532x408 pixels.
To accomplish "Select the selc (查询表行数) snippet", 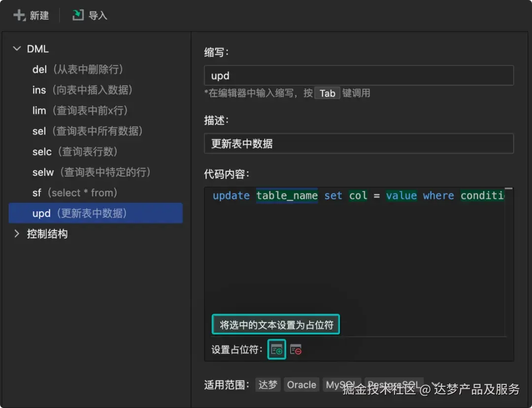I will click(x=96, y=152).
